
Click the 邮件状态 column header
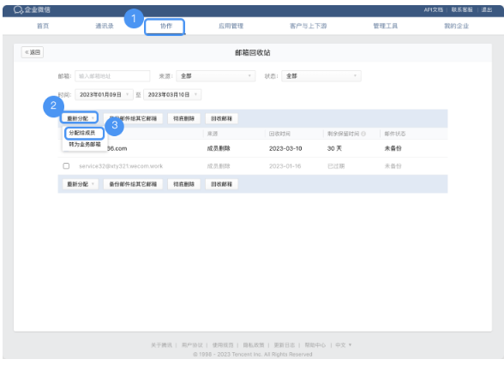coord(394,134)
